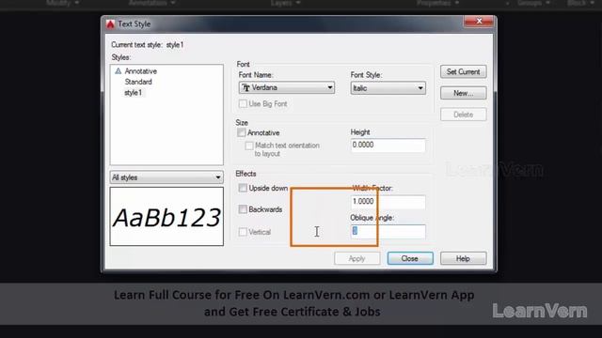
Task: Click the Help button
Action: pyautogui.click(x=463, y=259)
